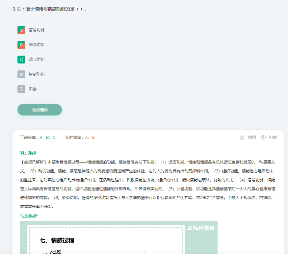Click the 信号功能 option text
The image size is (288, 254).
click(x=37, y=30)
